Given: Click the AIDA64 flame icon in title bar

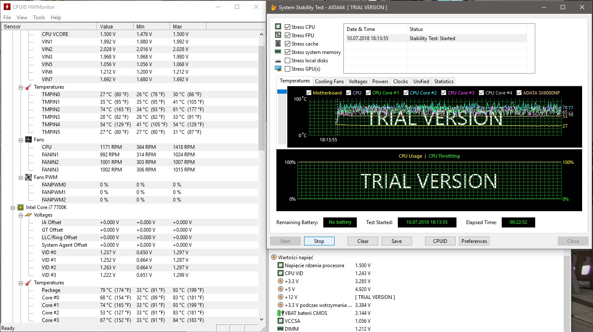Looking at the screenshot, I should (x=273, y=7).
